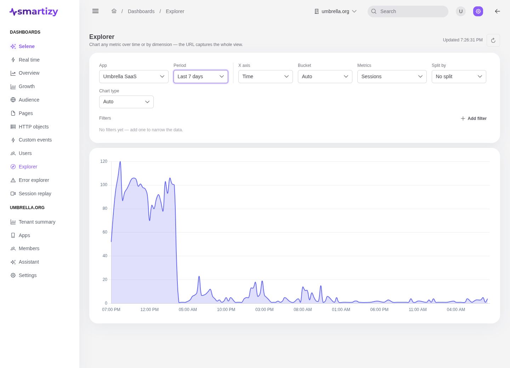Click the 05:00 AM axis label
The height and width of the screenshot is (368, 510).
[x=188, y=310]
